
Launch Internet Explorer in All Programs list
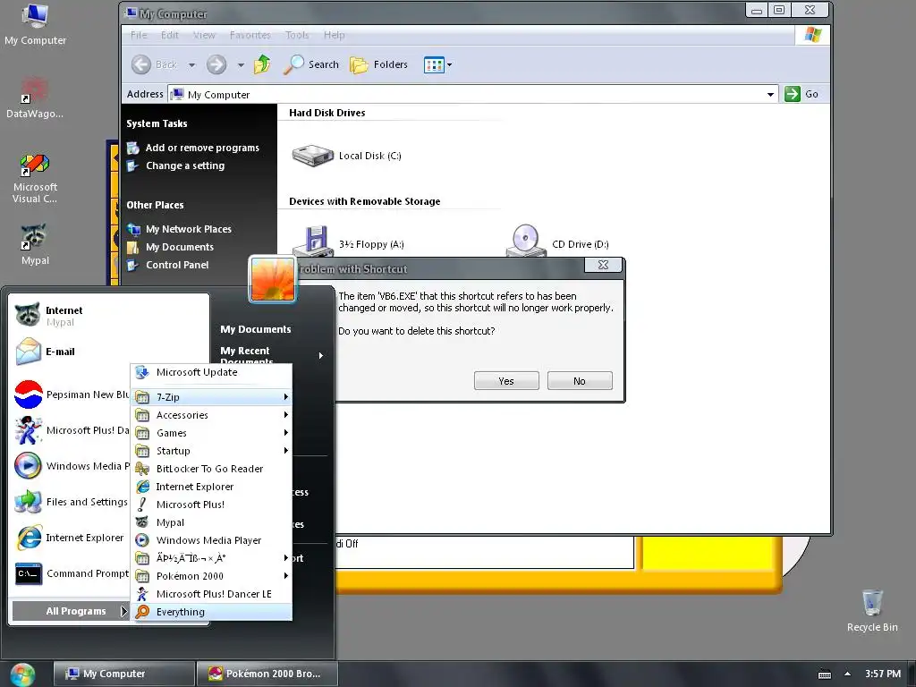211,487
